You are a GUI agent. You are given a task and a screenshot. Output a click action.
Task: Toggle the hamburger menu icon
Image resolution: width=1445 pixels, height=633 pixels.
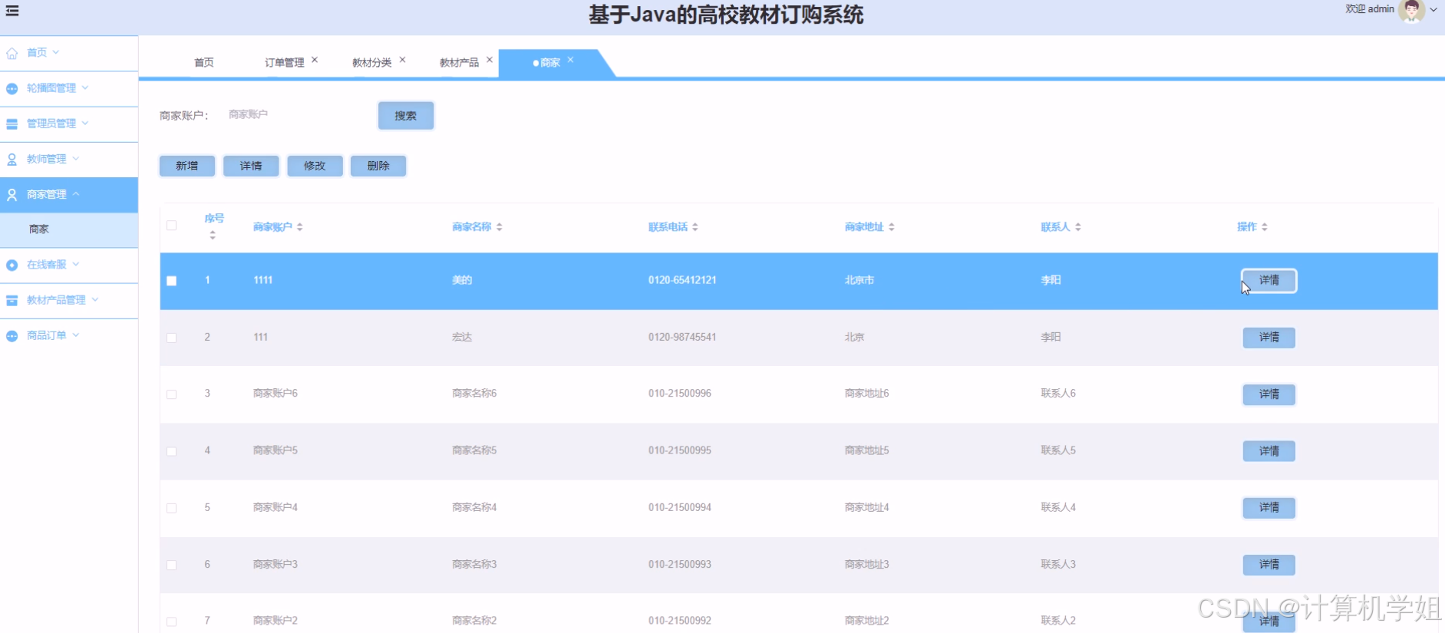(x=12, y=11)
